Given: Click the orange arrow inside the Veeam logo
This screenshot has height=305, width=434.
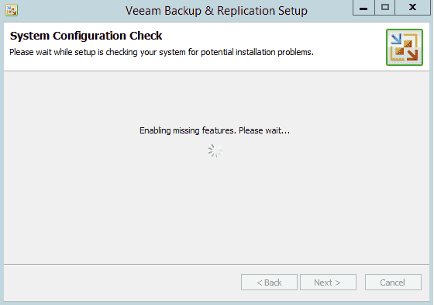Looking at the screenshot, I should point(412,54).
